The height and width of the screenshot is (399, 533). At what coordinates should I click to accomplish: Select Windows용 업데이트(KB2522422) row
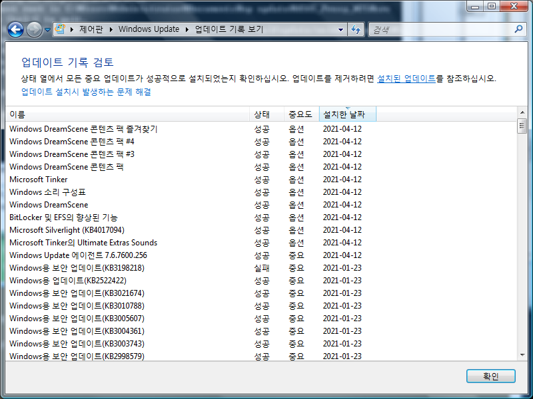261,281
